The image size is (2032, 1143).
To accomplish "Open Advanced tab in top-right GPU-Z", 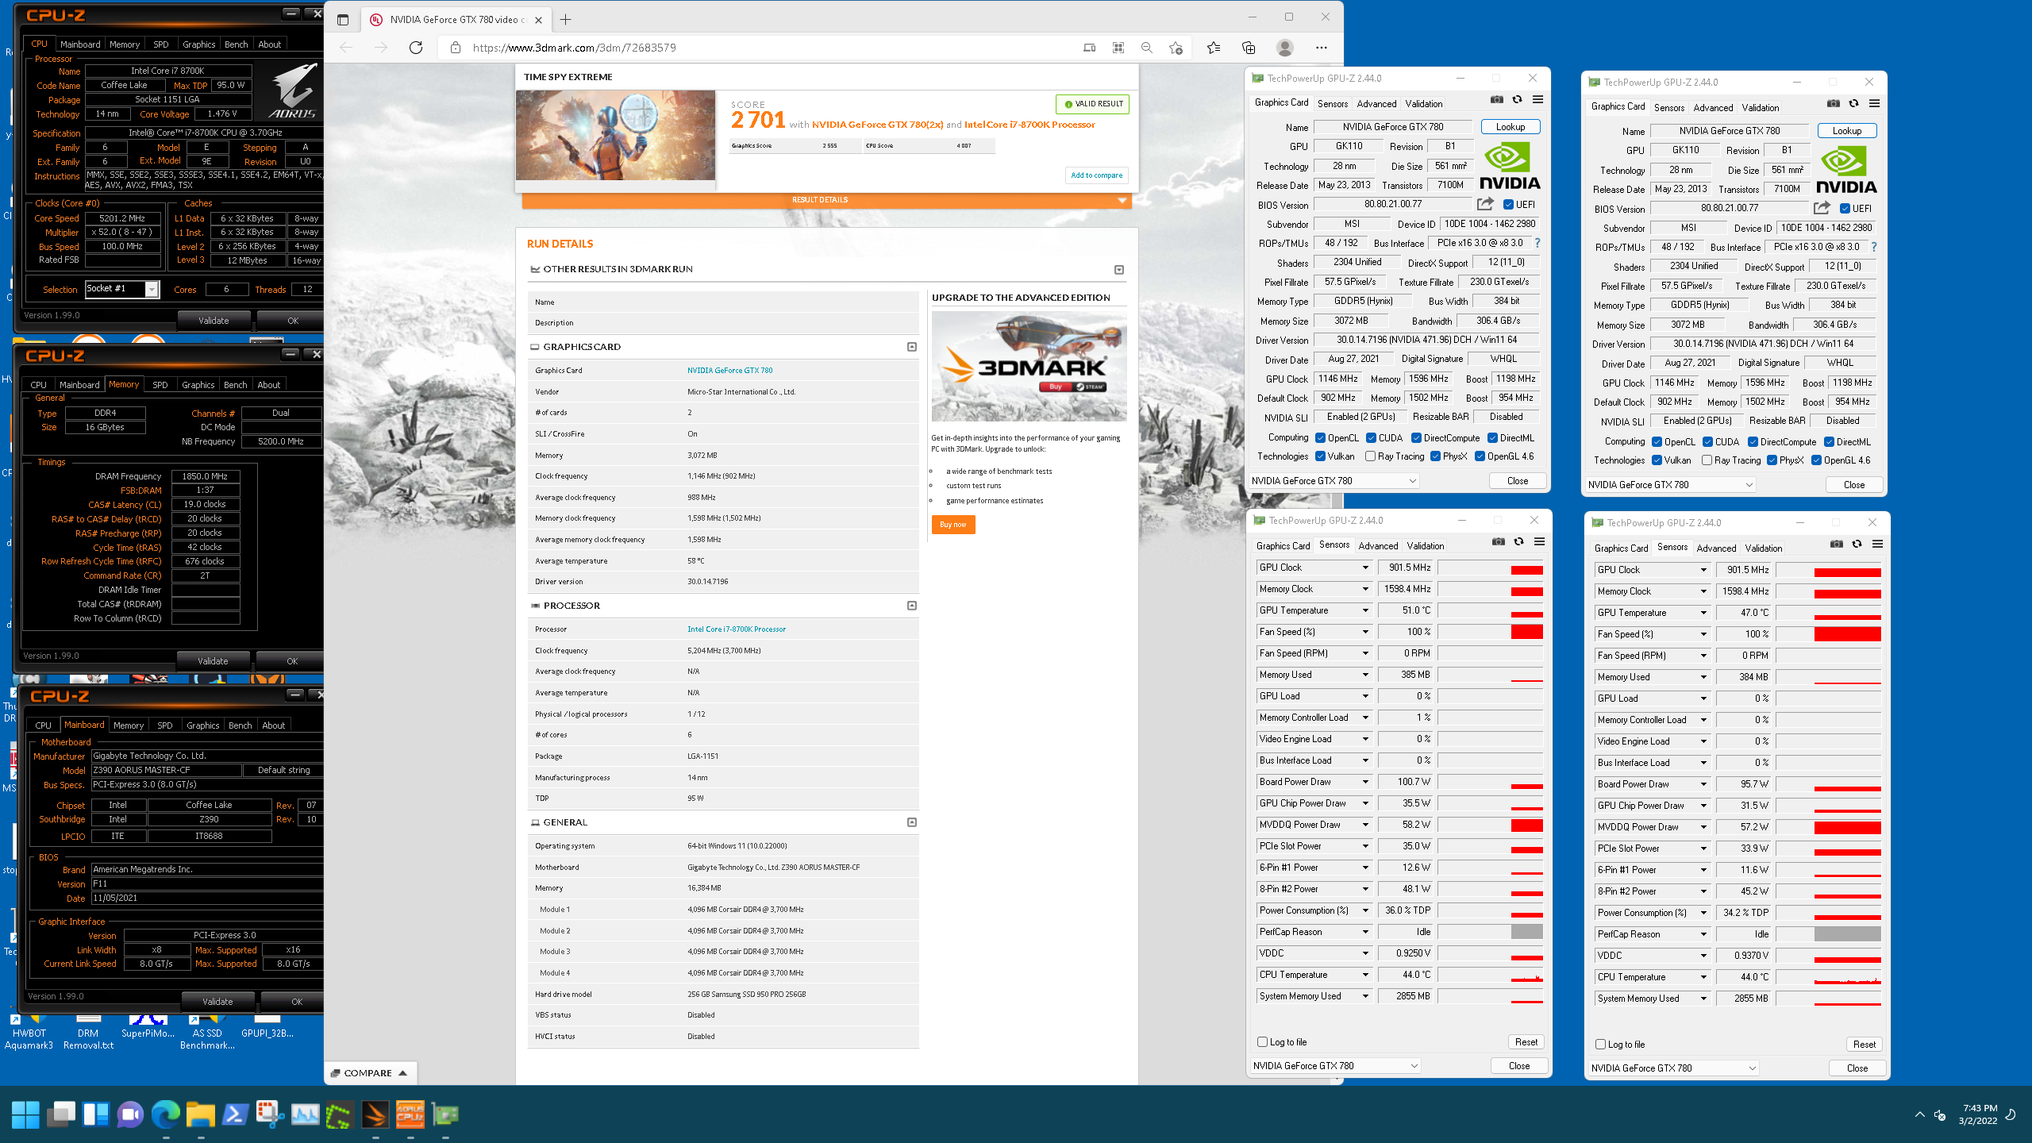I will pos(1713,108).
